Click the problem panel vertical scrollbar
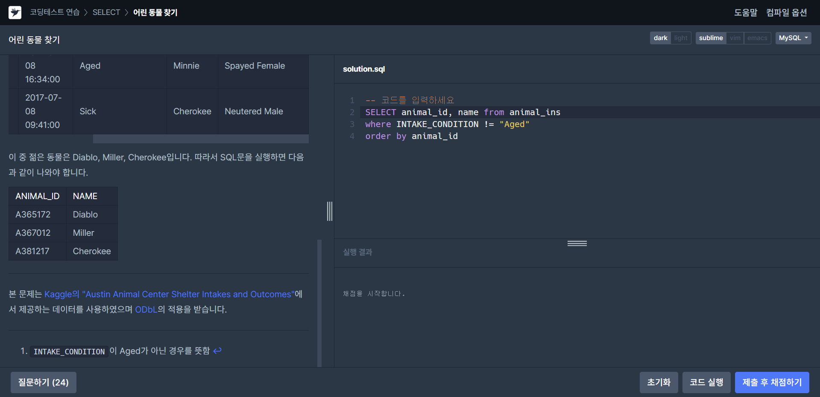The image size is (820, 397). click(x=319, y=303)
